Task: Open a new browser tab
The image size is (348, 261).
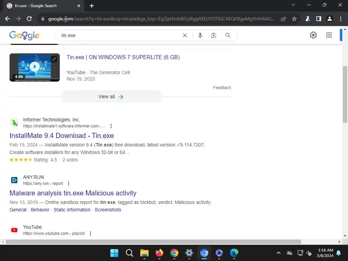Action: coord(92,6)
